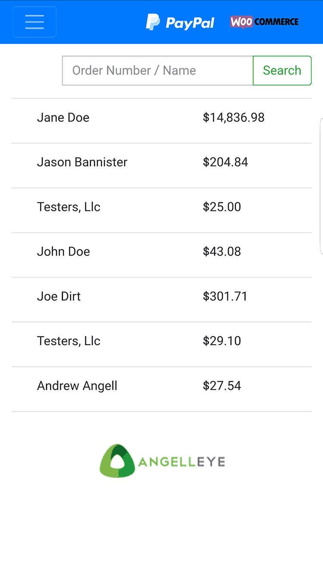Screen dimensions: 323x563
Task: Click the $25.00 order amount
Action: (222, 207)
